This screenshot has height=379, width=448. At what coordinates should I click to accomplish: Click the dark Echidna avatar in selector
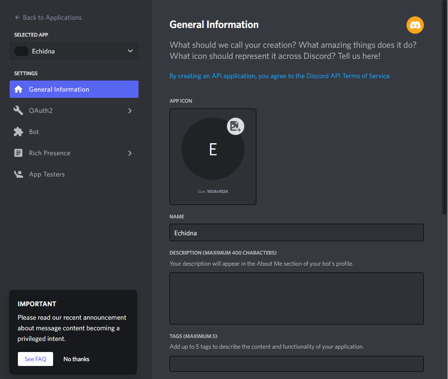pos(21,51)
